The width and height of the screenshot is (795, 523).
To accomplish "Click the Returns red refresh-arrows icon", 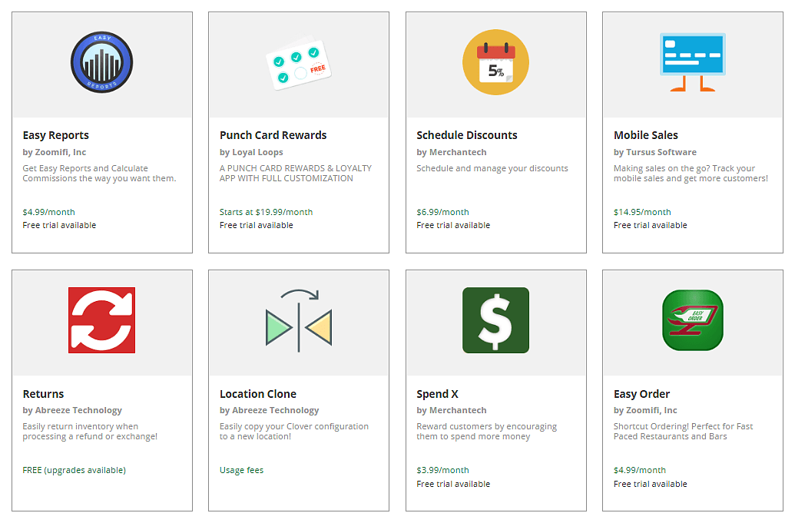I will pos(102,320).
